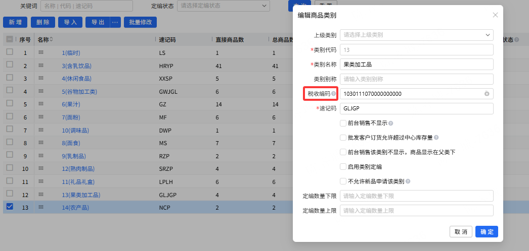Expand the 定编状态 dropdown
The width and height of the screenshot is (529, 251).
tap(224, 6)
